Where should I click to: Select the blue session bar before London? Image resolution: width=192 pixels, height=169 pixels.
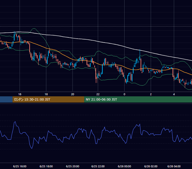point(6,99)
